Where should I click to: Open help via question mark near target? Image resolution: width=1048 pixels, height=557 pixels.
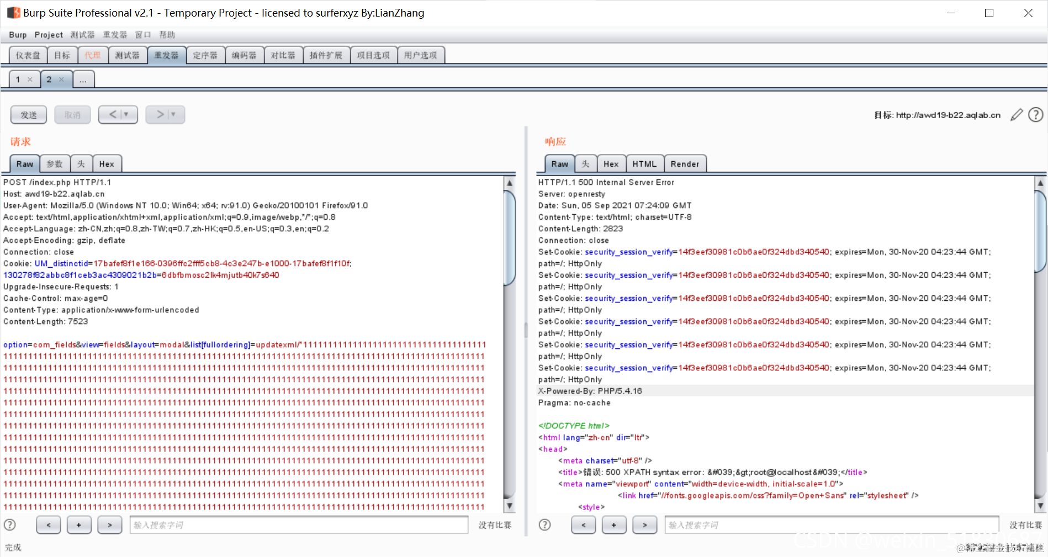point(1036,115)
